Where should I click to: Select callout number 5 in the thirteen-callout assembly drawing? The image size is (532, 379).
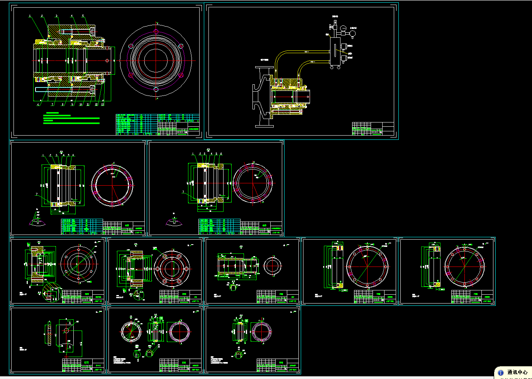tap(83, 16)
